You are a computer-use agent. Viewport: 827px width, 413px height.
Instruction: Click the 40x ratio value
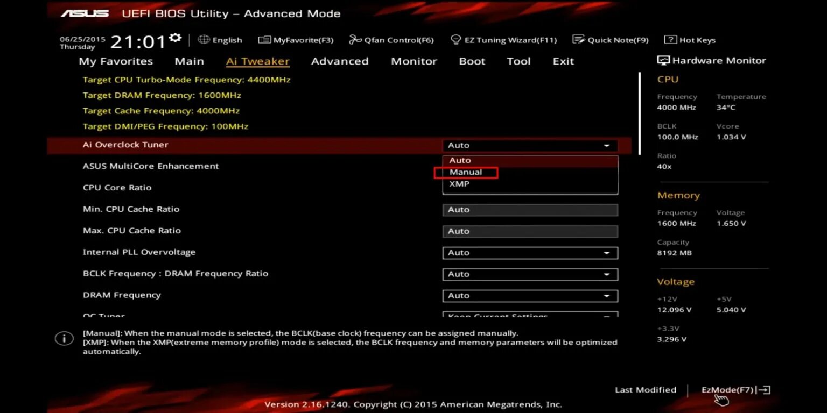(664, 167)
